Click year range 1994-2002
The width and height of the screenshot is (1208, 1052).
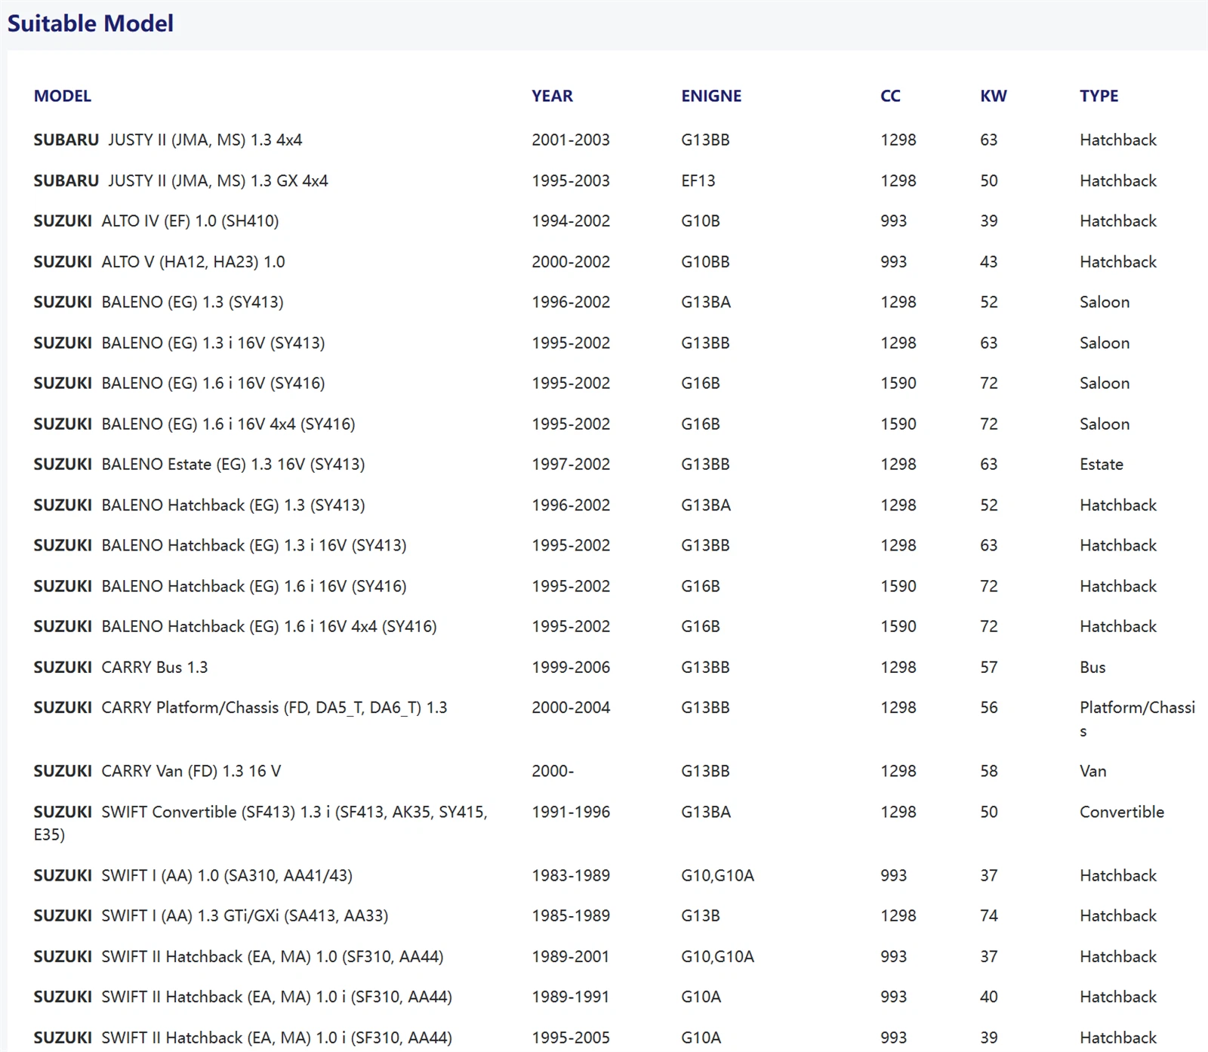(x=570, y=221)
